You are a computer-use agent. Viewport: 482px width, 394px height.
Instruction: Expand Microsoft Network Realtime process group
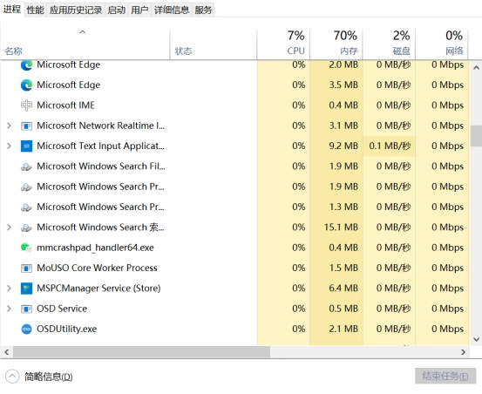[9, 126]
